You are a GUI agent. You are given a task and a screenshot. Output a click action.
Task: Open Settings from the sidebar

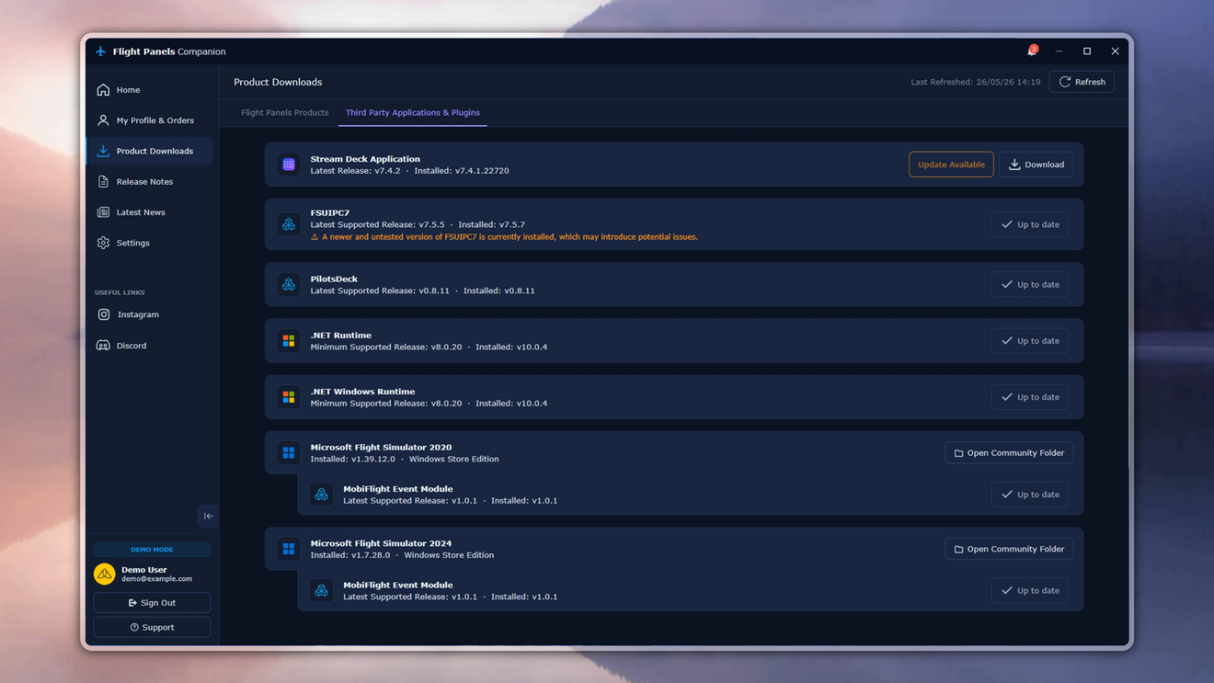tap(150, 243)
